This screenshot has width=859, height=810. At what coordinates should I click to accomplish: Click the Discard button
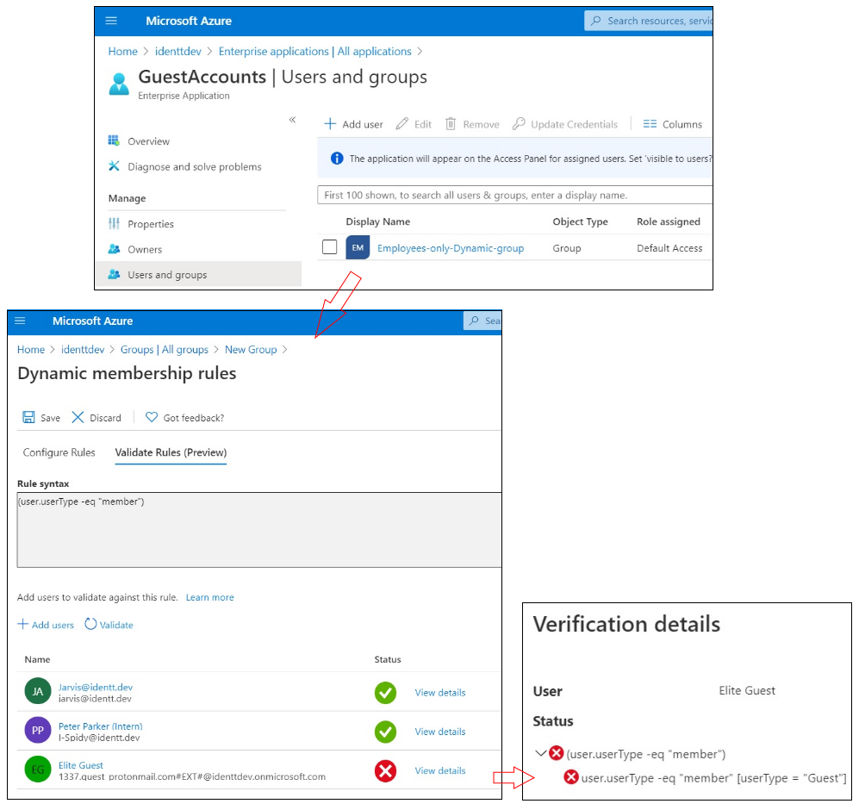tap(97, 418)
